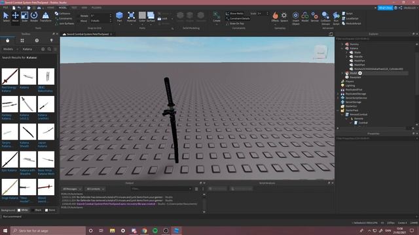Click the Lock tool
419x235 pixels.
162,19
